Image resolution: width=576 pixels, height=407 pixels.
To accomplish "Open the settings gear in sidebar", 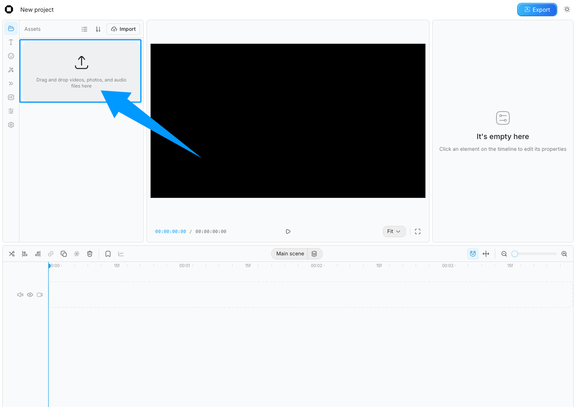I will point(11,125).
